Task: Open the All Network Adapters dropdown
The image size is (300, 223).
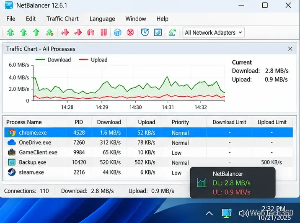Action: pyautogui.click(x=214, y=33)
